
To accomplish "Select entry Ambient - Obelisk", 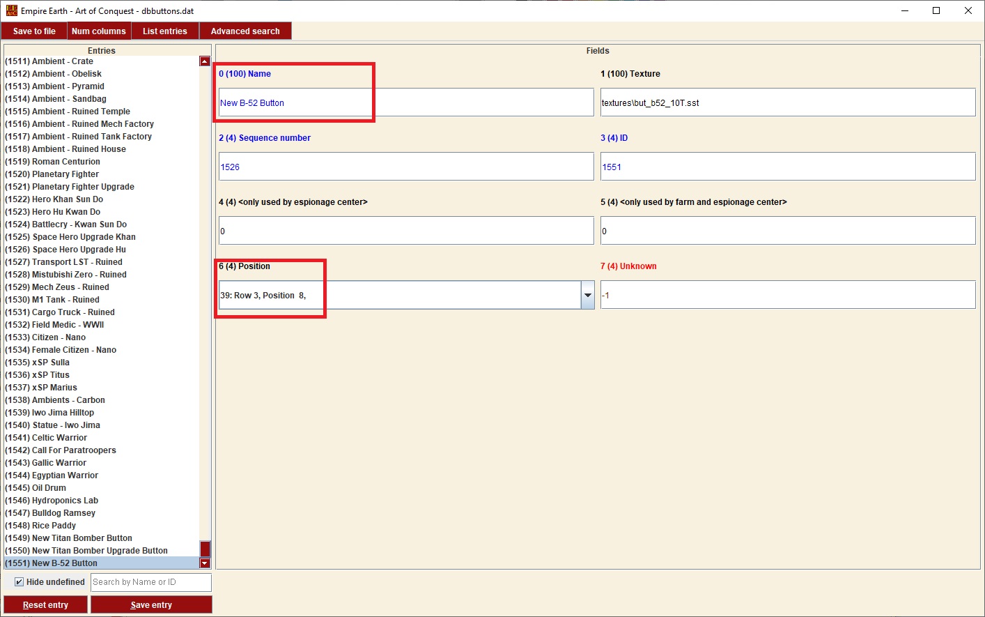I will tap(102, 74).
